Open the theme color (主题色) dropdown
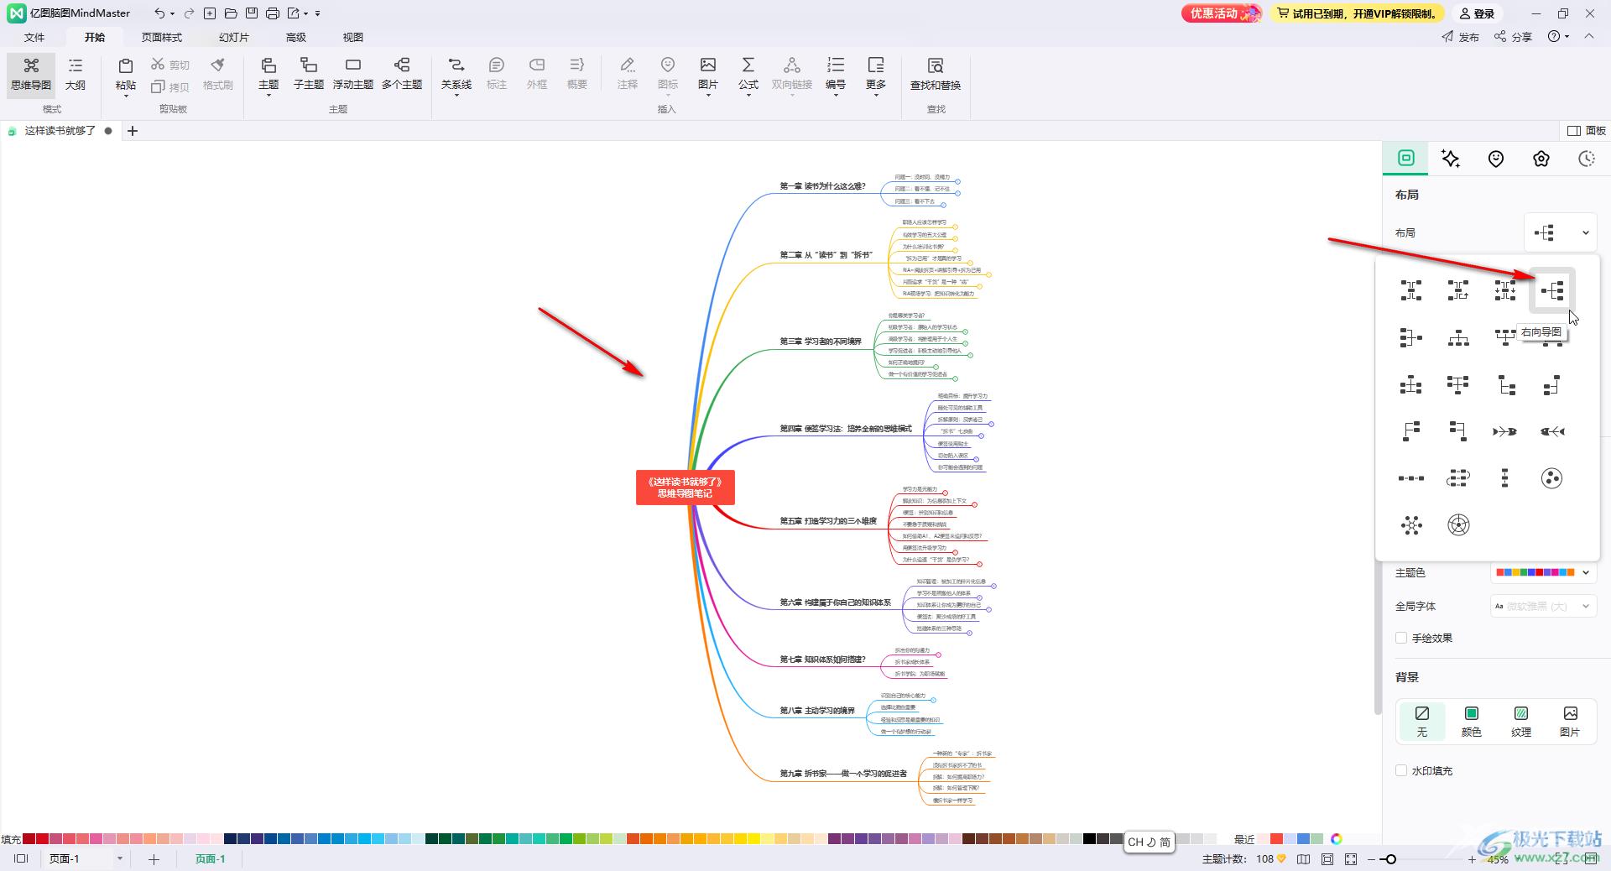The image size is (1611, 871). click(x=1542, y=572)
